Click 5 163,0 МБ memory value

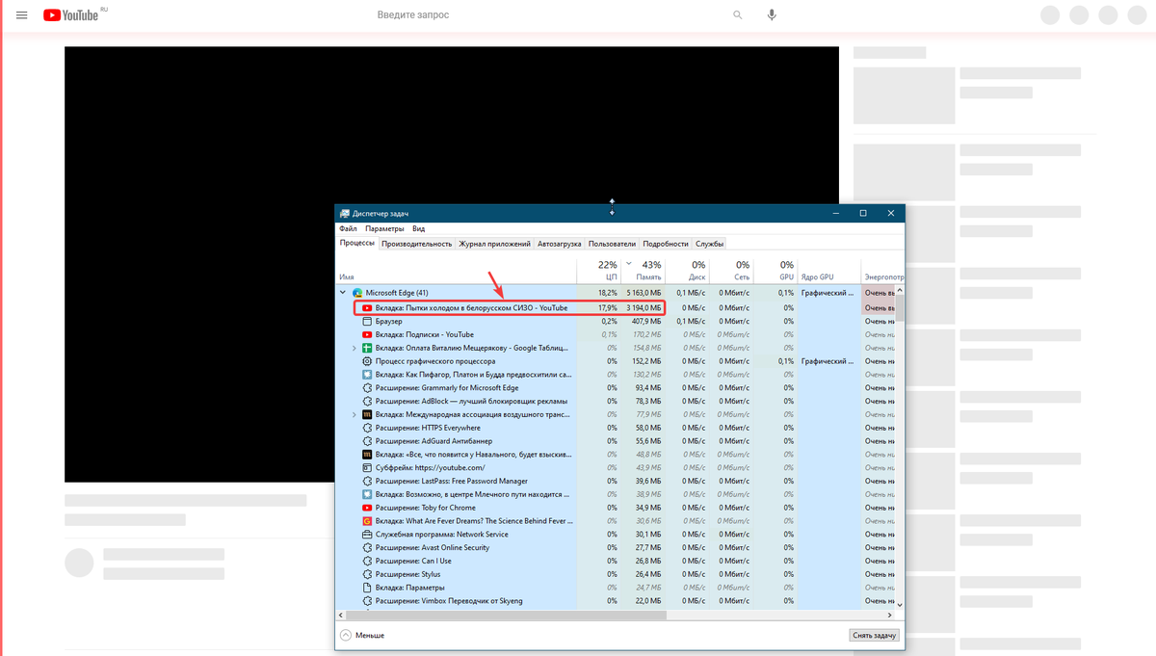[643, 293]
